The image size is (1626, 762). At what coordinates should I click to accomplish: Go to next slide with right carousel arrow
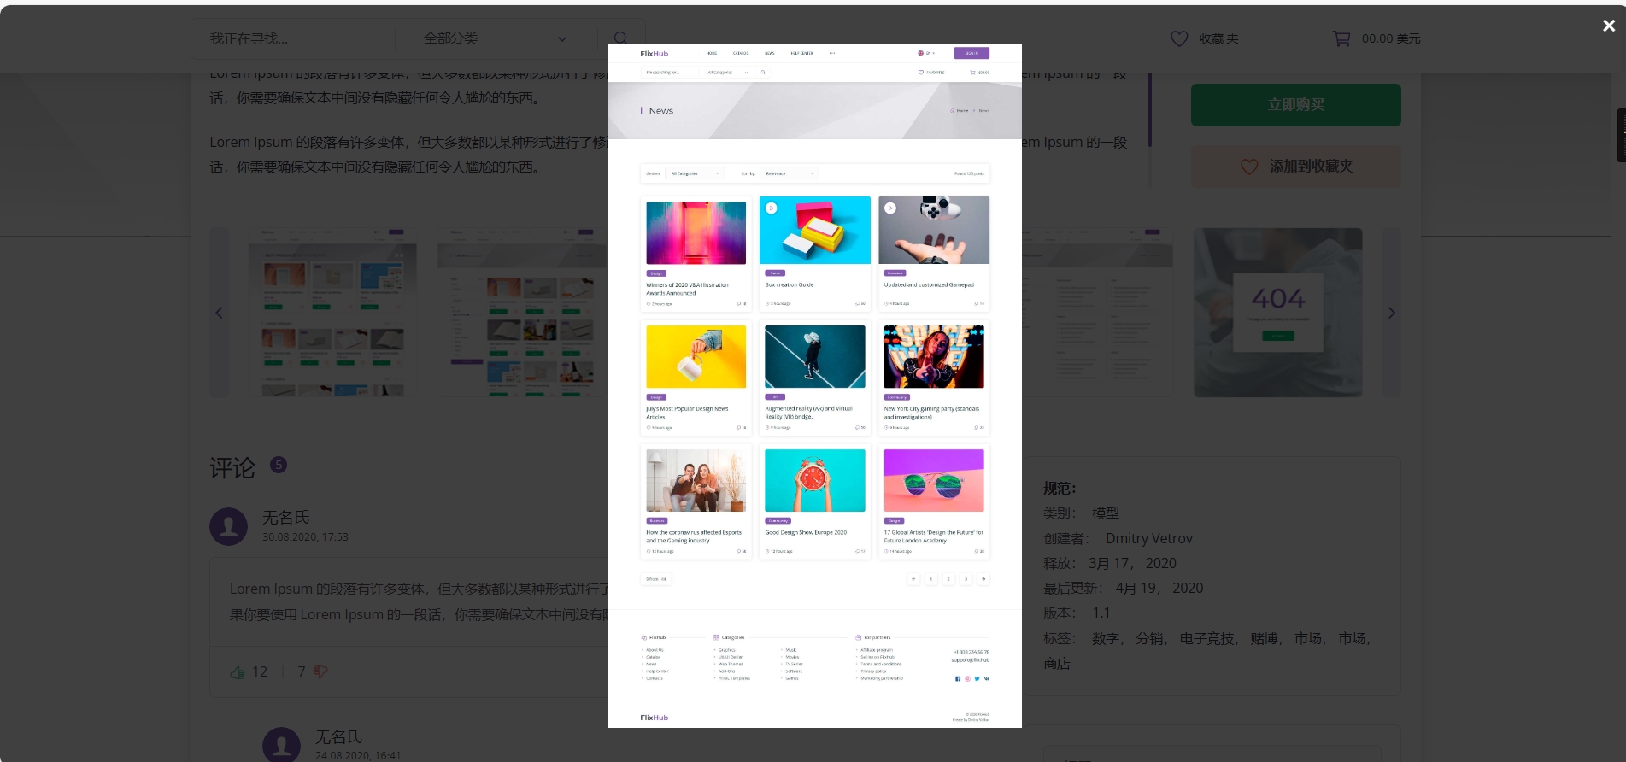click(x=1392, y=313)
